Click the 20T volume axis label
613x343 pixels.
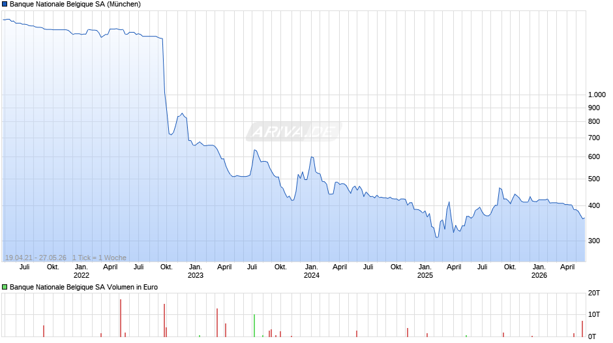[594, 293]
